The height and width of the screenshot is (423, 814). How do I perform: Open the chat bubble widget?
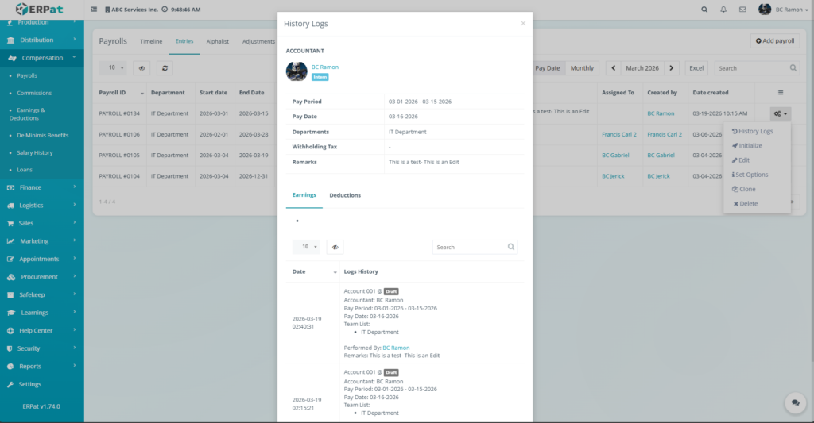(x=795, y=403)
